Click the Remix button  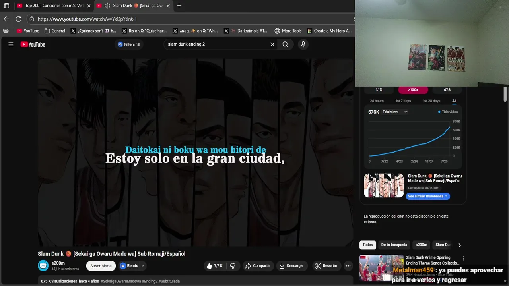pyautogui.click(x=129, y=266)
